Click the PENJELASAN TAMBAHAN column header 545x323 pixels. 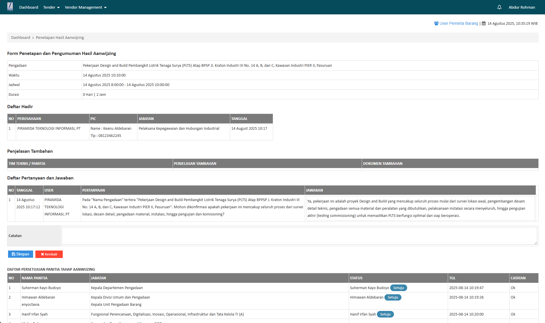pos(267,164)
